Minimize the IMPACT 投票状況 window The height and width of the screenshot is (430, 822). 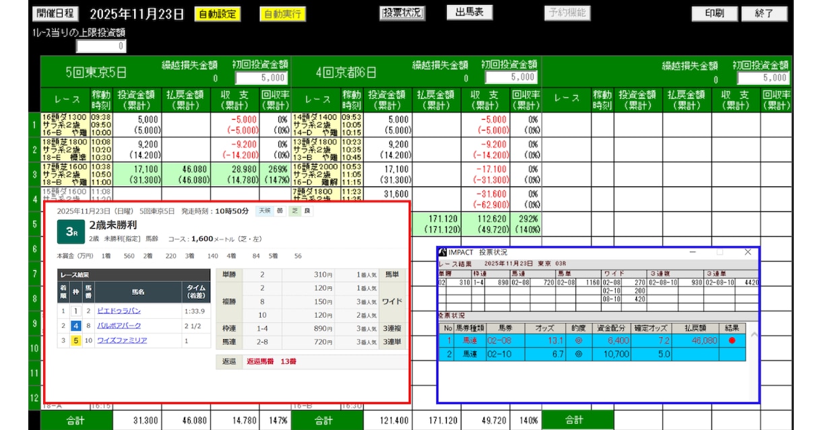pyautogui.click(x=693, y=252)
